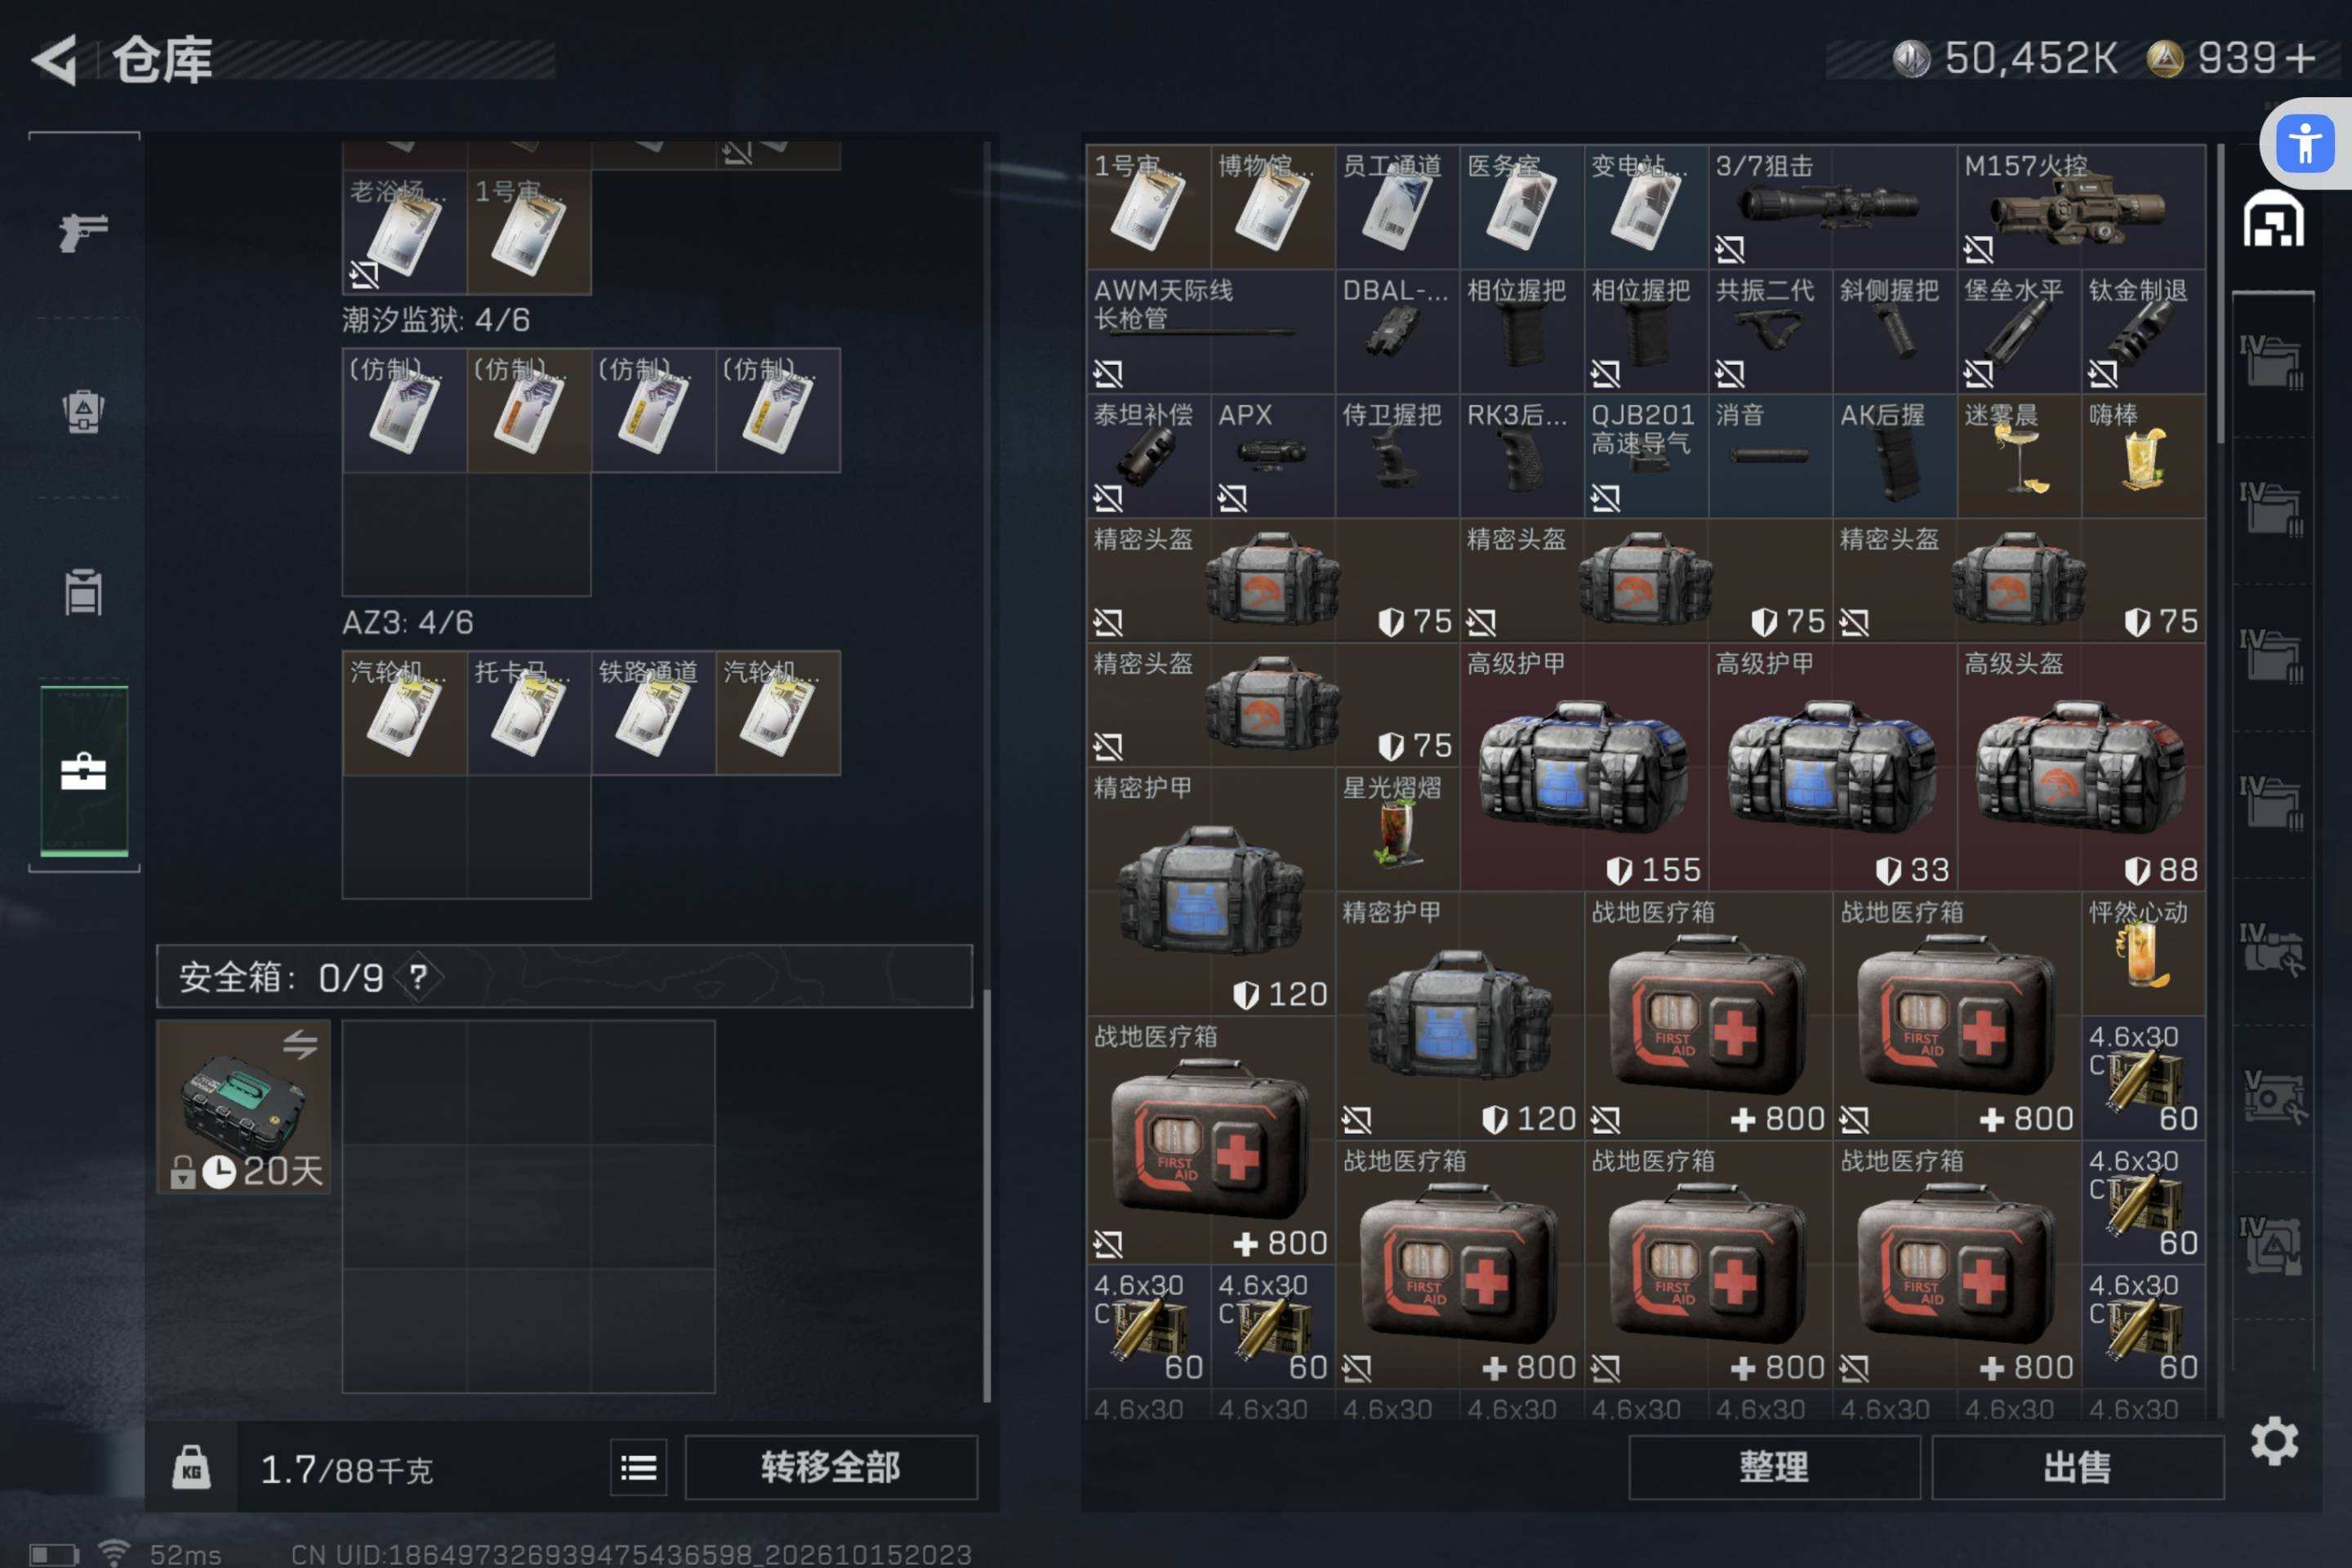The image size is (2352, 1568).
Task: Select the 共振二代 grip
Action: [1770, 331]
